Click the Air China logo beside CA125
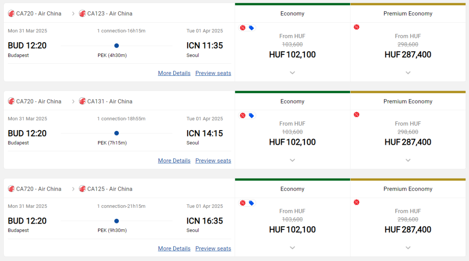This screenshot has width=469, height=261. coord(82,189)
